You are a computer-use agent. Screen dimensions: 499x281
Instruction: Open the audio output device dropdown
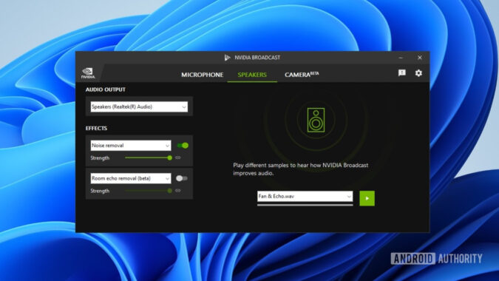[139, 107]
